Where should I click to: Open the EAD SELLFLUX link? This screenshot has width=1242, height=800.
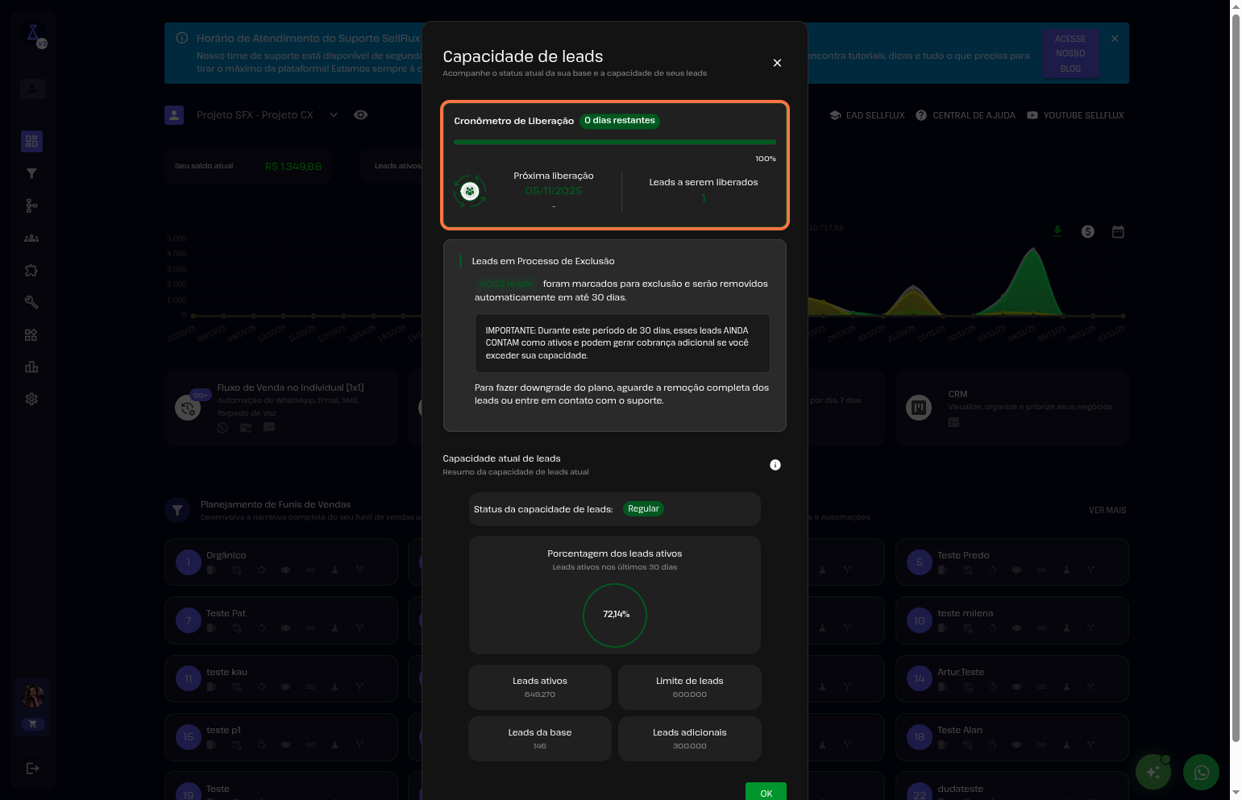[x=866, y=115]
